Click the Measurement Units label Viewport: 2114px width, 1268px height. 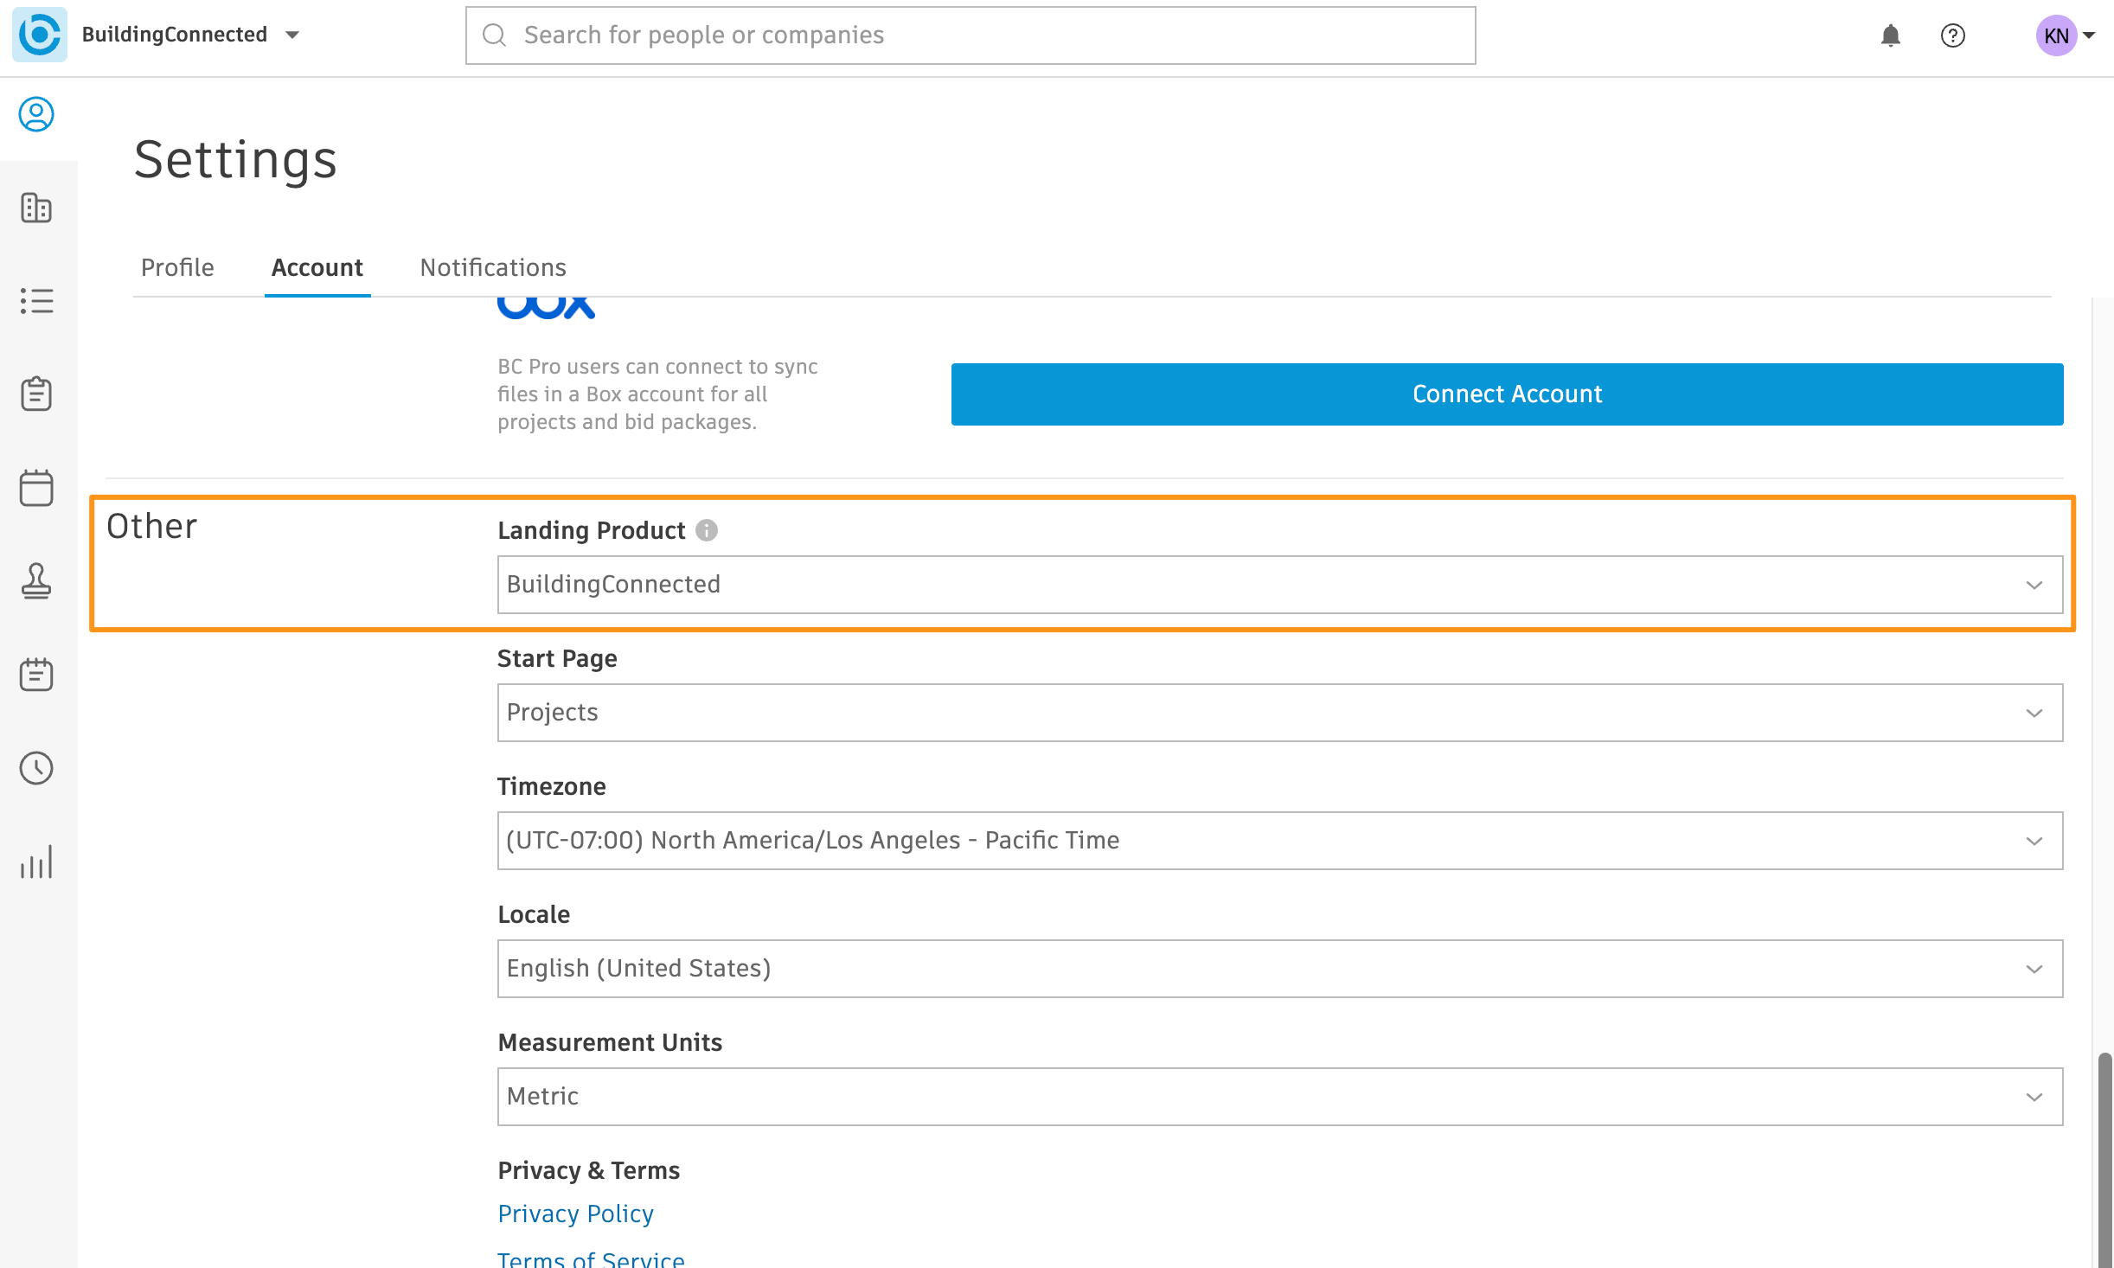point(610,1042)
